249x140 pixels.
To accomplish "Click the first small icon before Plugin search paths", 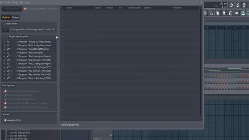I will point(3,37).
